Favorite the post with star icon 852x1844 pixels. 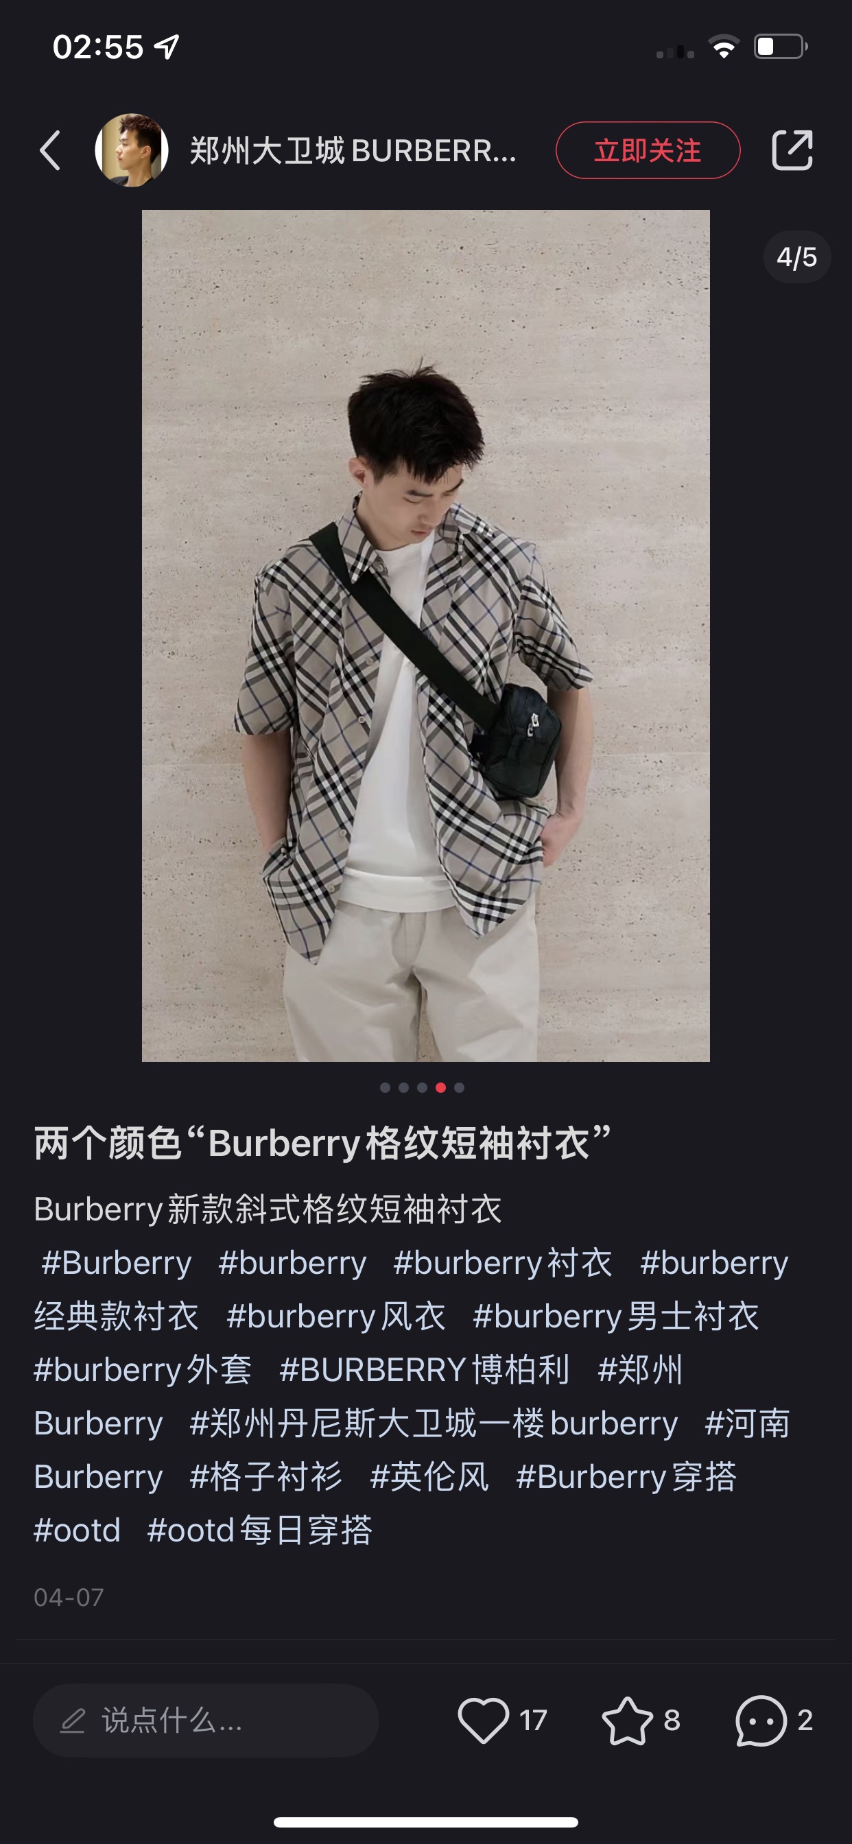click(x=627, y=1720)
